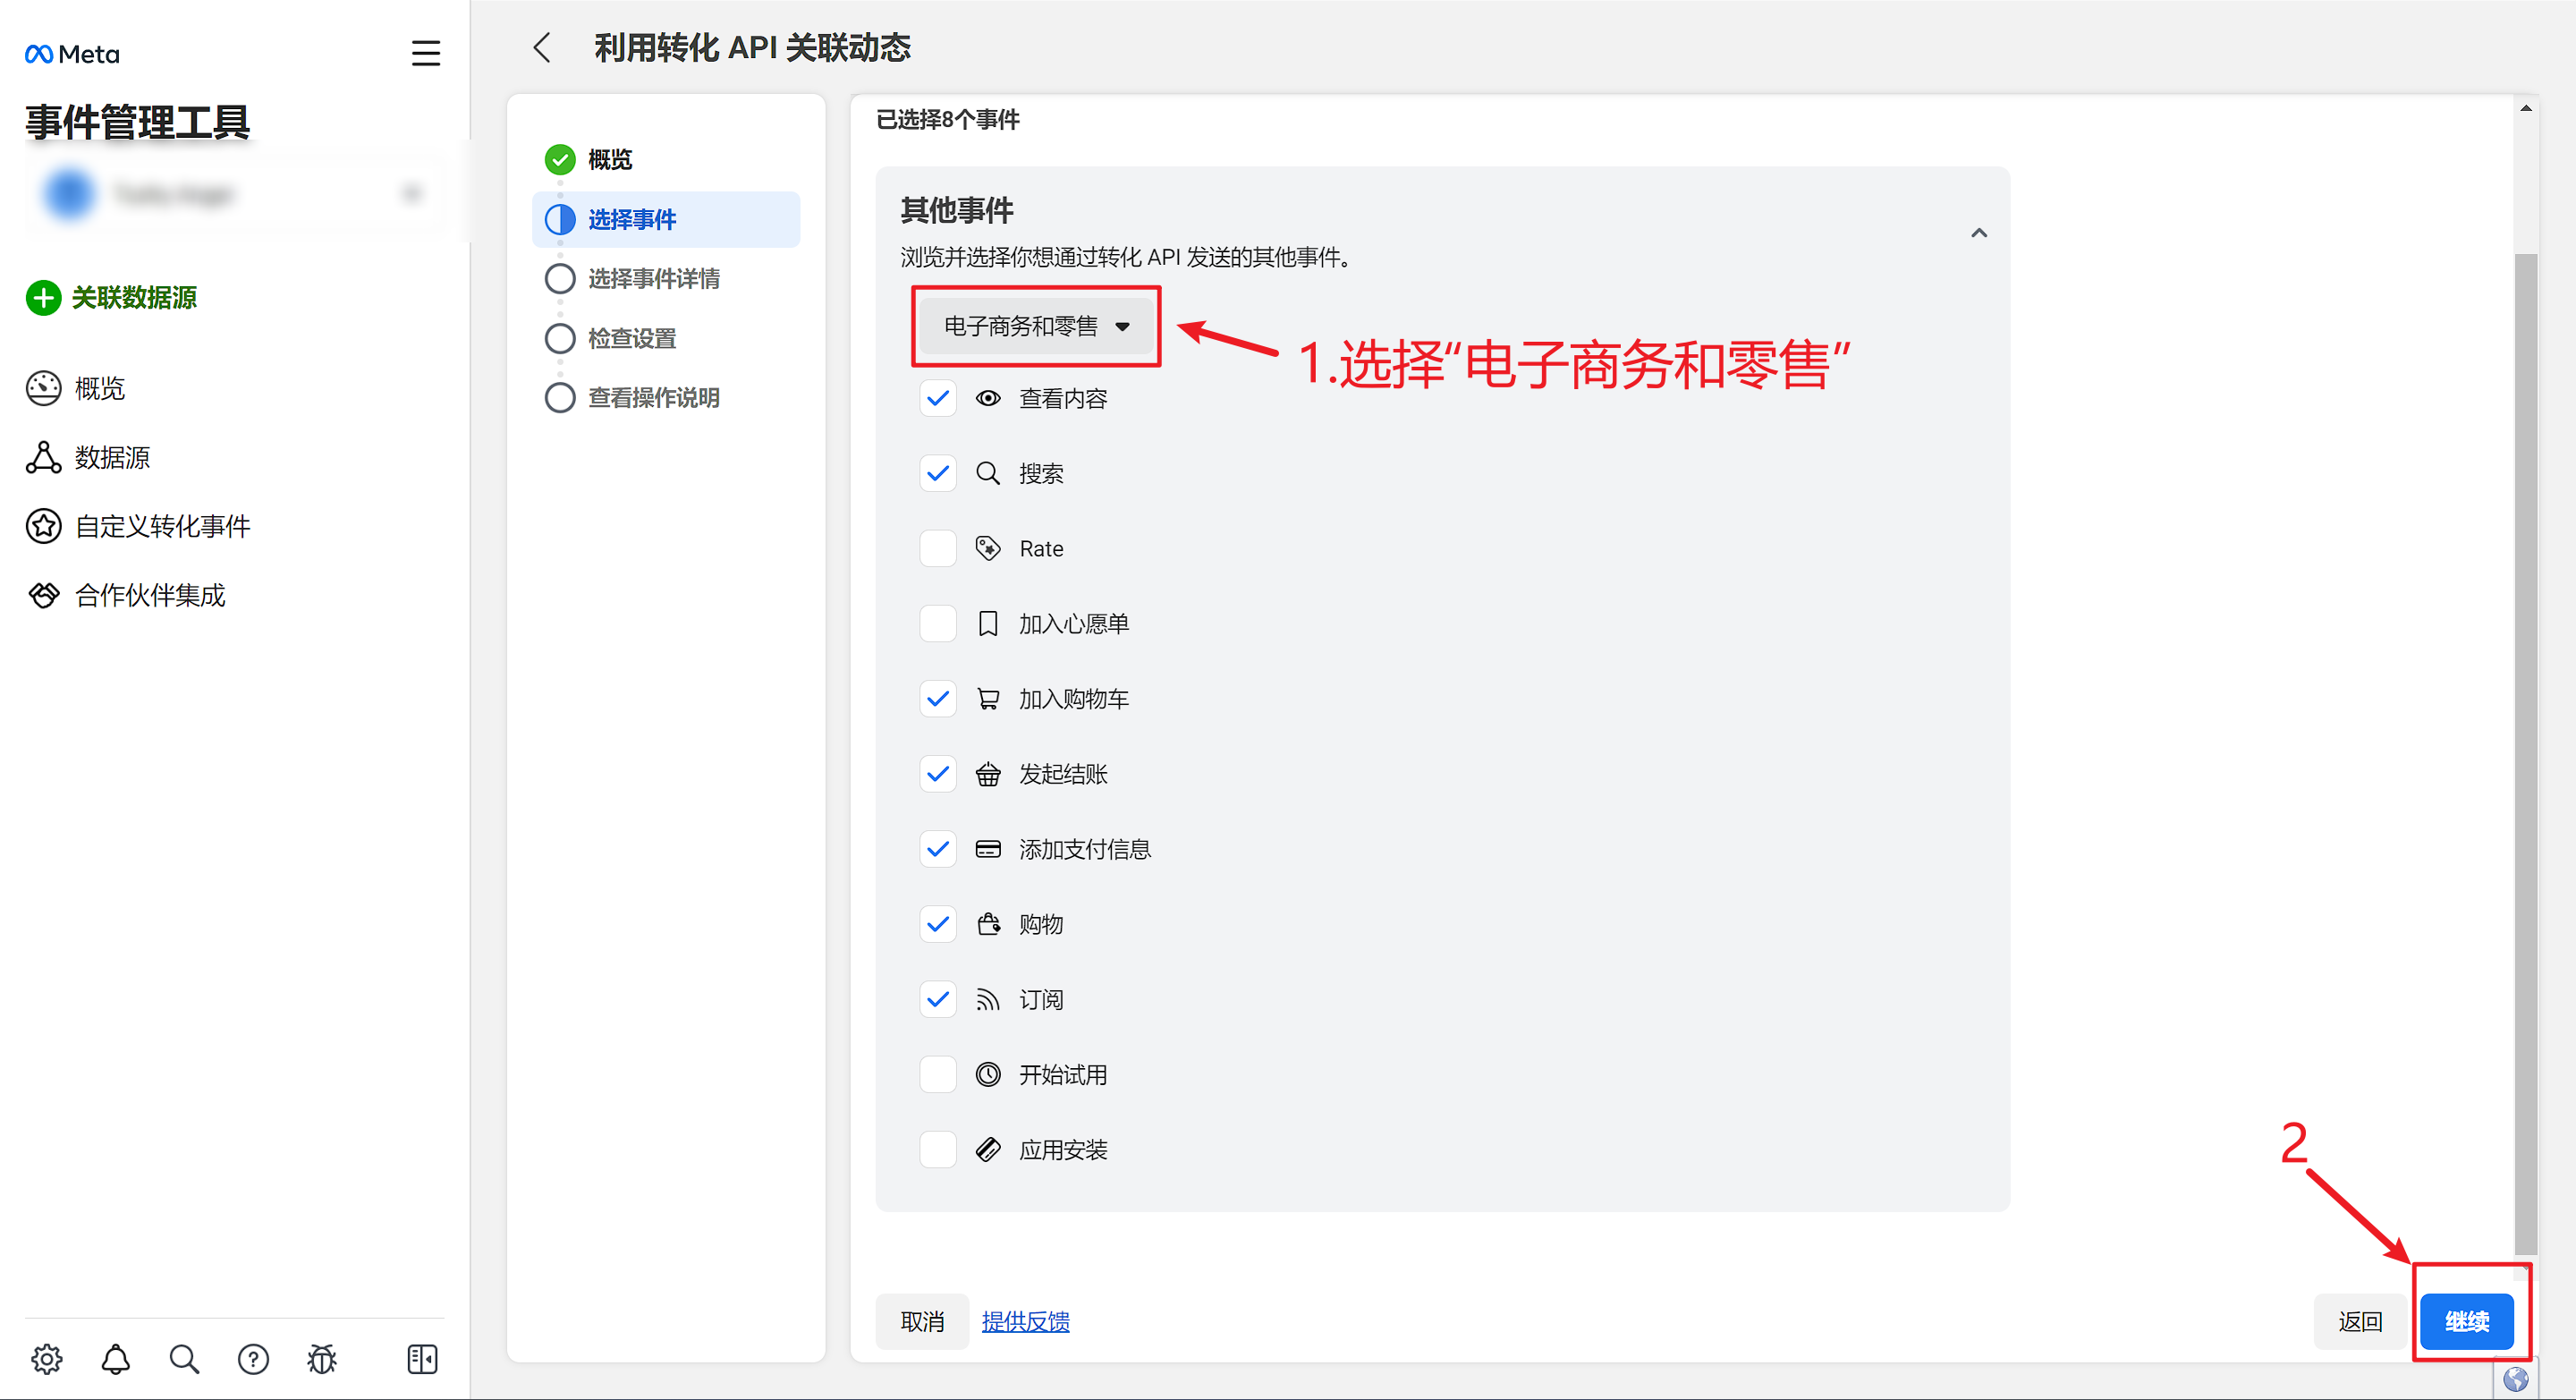Click the tag icon beside Rate
The width and height of the screenshot is (2576, 1400).
(x=988, y=548)
